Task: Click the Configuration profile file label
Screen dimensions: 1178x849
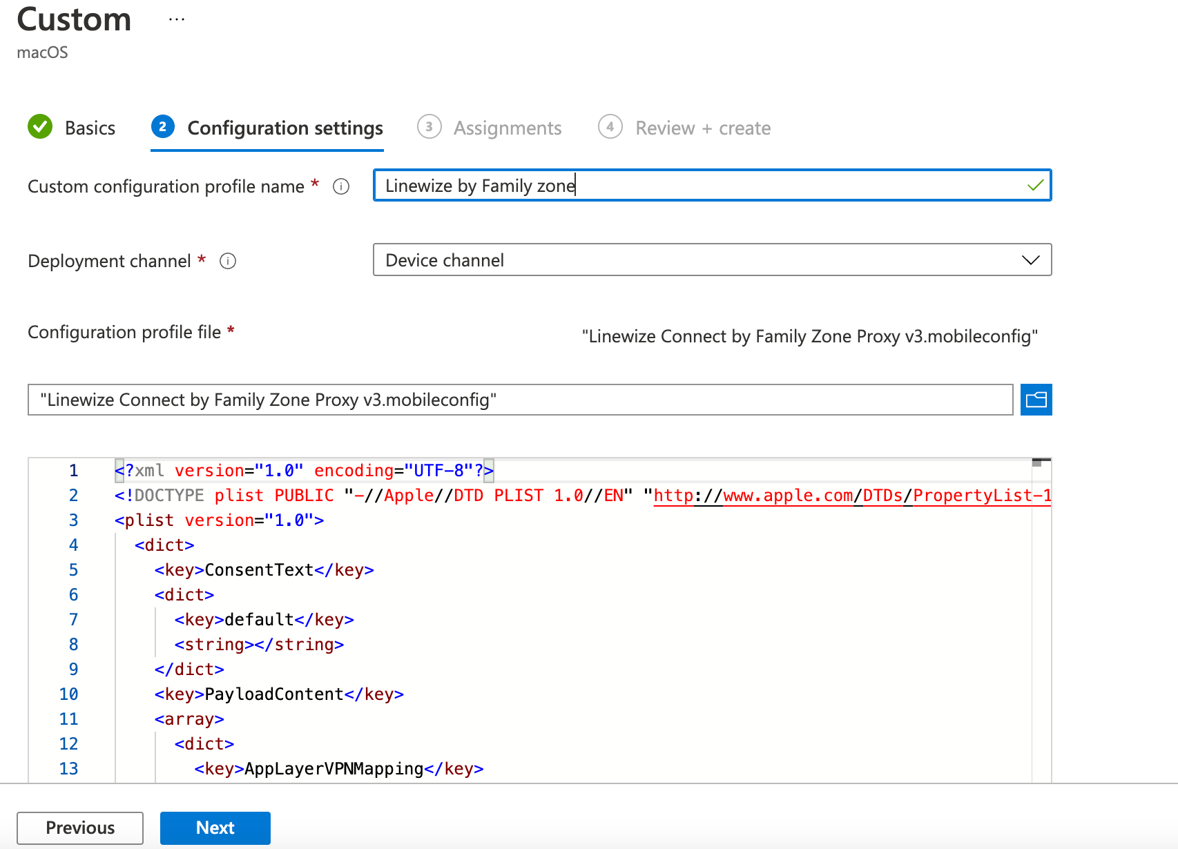Action: 124,332
